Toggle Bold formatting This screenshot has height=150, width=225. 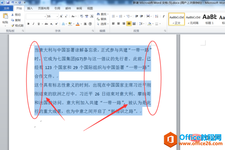tap(28, 24)
